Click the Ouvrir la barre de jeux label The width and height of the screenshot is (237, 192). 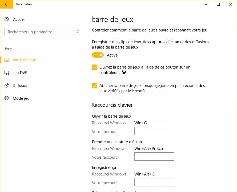[x=111, y=116]
